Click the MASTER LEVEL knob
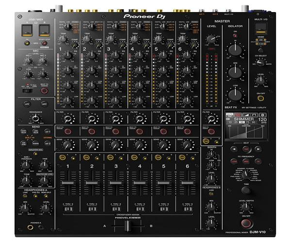 [211, 39]
